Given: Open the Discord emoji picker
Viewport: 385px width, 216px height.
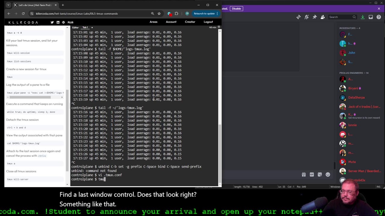Looking at the screenshot, I should click(x=328, y=175).
